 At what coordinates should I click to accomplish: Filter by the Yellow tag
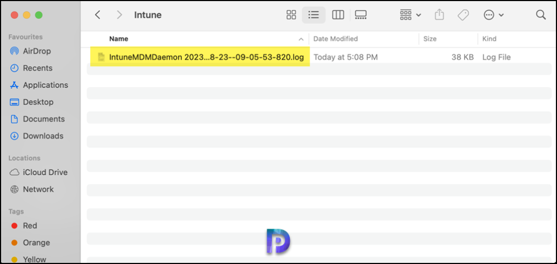click(x=34, y=259)
